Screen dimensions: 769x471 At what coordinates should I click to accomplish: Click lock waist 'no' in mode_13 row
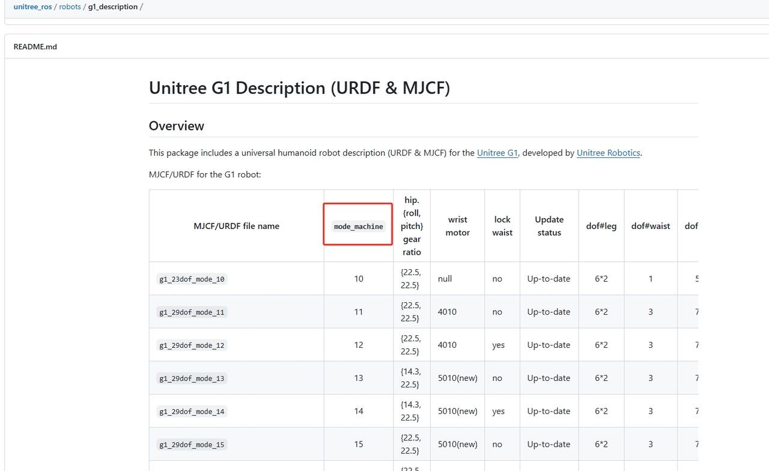(x=497, y=378)
